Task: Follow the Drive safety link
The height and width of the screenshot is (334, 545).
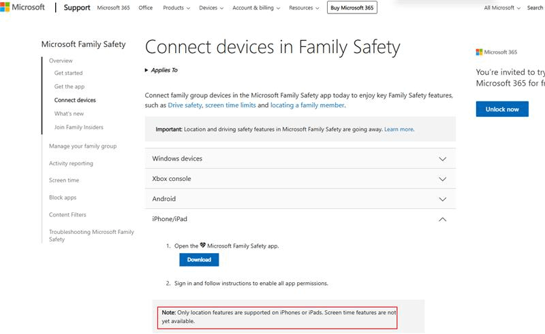Action: point(185,105)
